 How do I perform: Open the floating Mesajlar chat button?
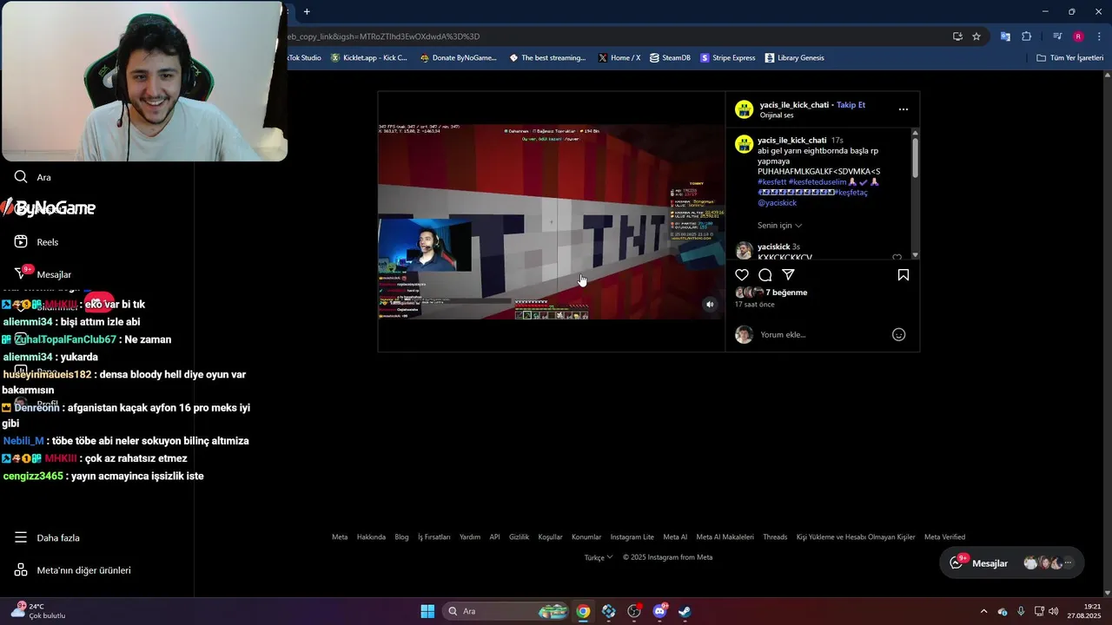(1011, 563)
